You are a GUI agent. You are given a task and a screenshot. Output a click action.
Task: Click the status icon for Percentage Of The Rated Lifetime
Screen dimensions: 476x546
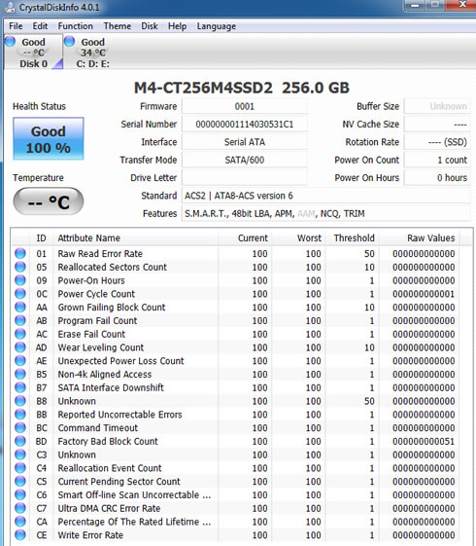(20, 522)
